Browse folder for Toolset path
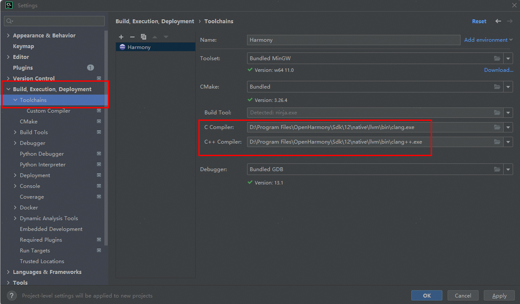This screenshot has width=520, height=304. tap(497, 58)
